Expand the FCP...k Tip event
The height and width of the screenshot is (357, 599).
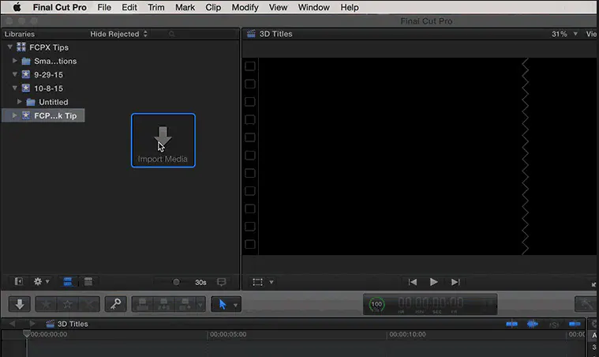coord(14,115)
